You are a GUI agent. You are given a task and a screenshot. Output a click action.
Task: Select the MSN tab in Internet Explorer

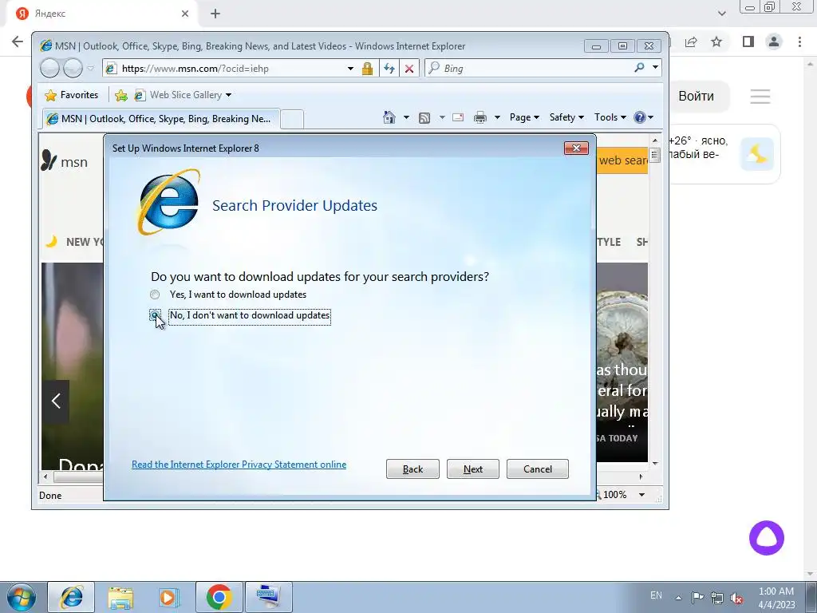point(161,119)
